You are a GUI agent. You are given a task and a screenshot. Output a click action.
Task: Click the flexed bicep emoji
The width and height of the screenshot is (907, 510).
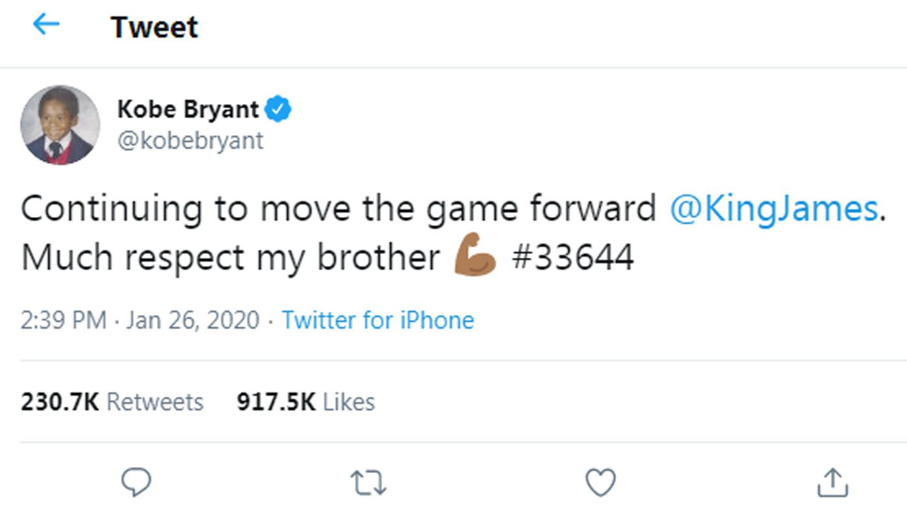pyautogui.click(x=475, y=255)
